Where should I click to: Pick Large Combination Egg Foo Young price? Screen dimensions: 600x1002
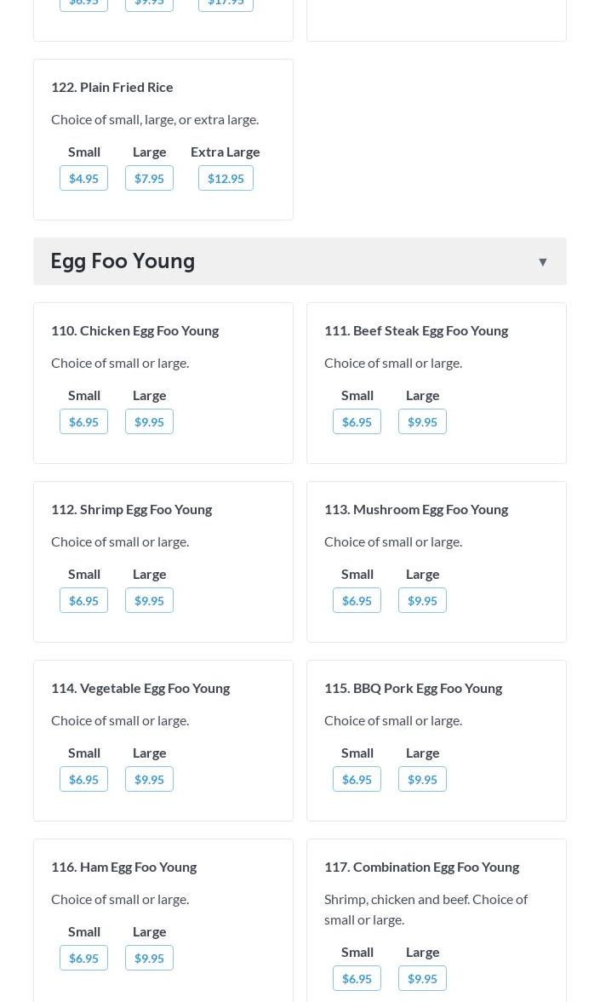pos(422,978)
